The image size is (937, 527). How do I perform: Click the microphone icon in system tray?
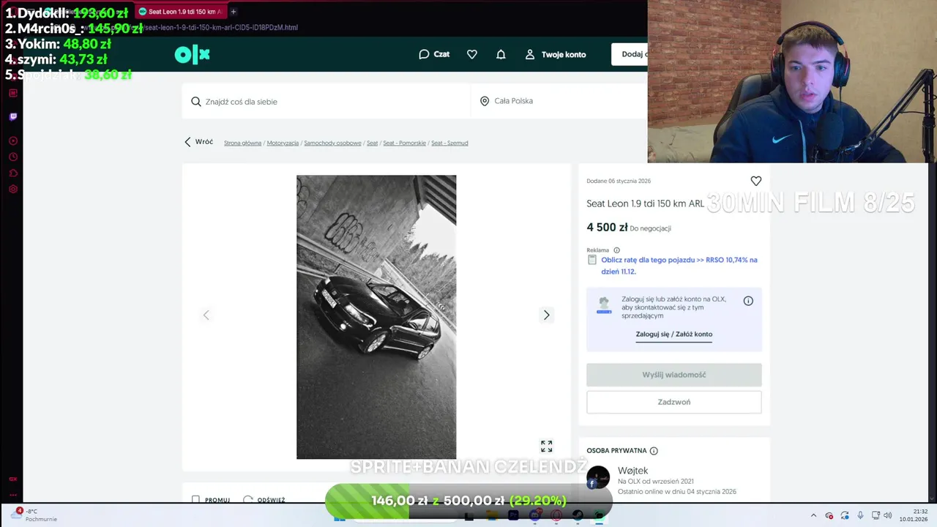[x=860, y=515]
